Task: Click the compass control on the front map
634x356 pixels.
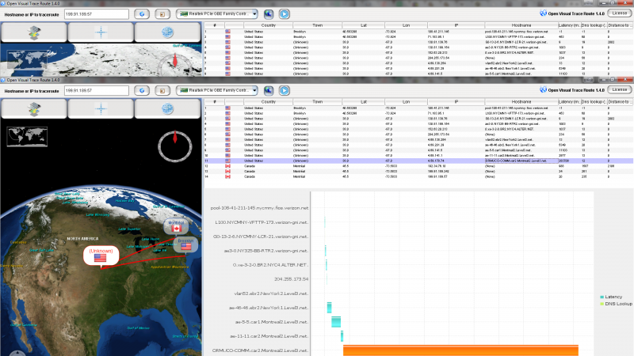Action: pos(174,146)
